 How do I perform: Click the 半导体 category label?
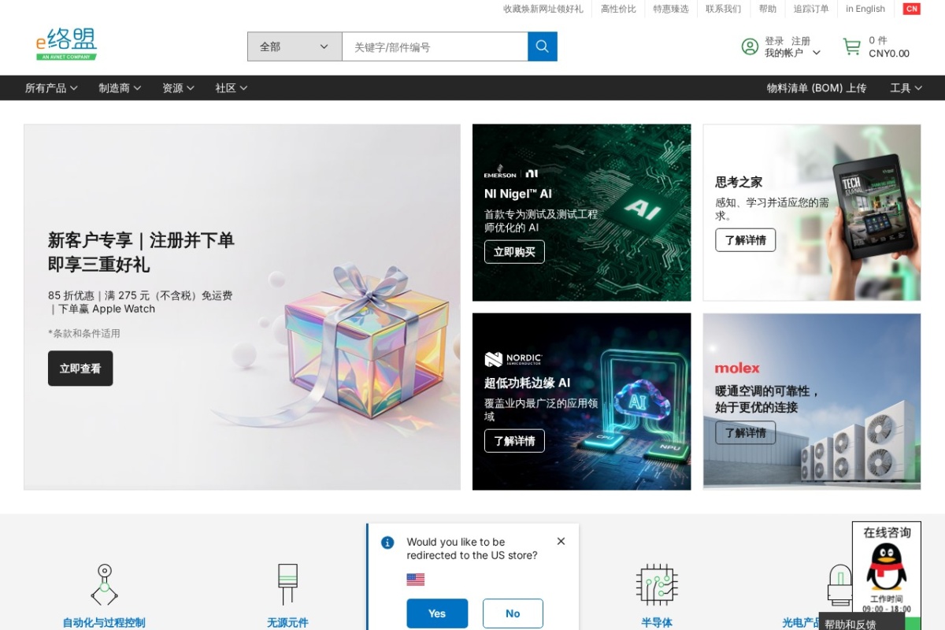pos(657,622)
